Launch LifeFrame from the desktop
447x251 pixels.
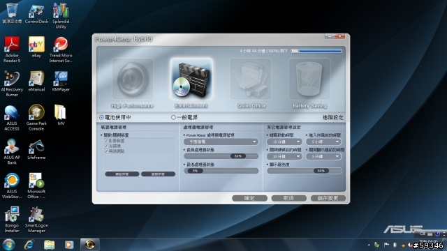36,149
